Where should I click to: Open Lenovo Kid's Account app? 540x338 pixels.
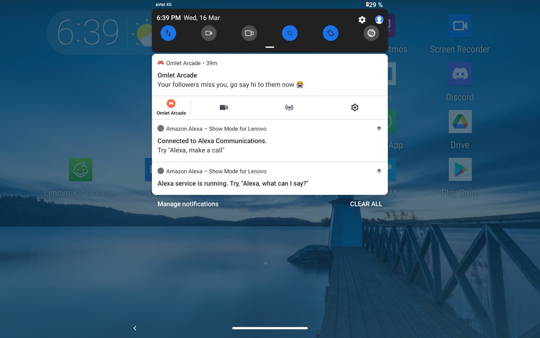coord(81,178)
